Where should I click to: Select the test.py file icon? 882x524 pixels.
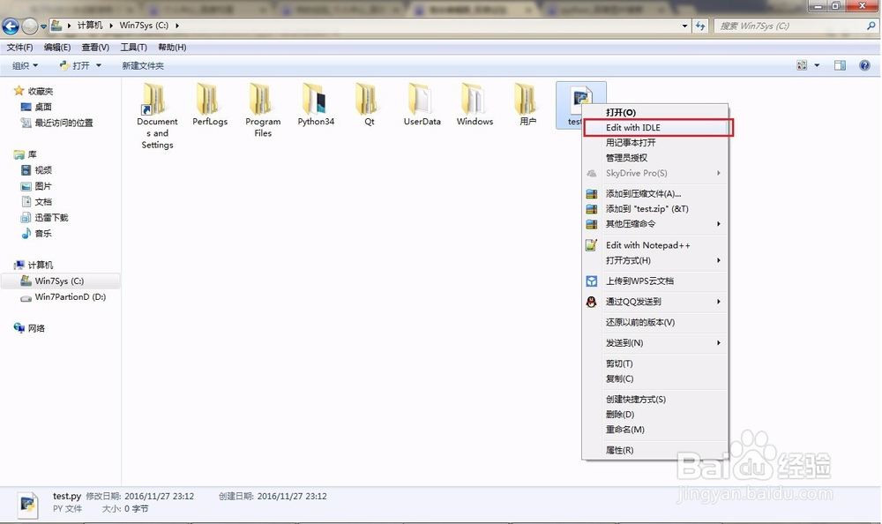(x=580, y=97)
